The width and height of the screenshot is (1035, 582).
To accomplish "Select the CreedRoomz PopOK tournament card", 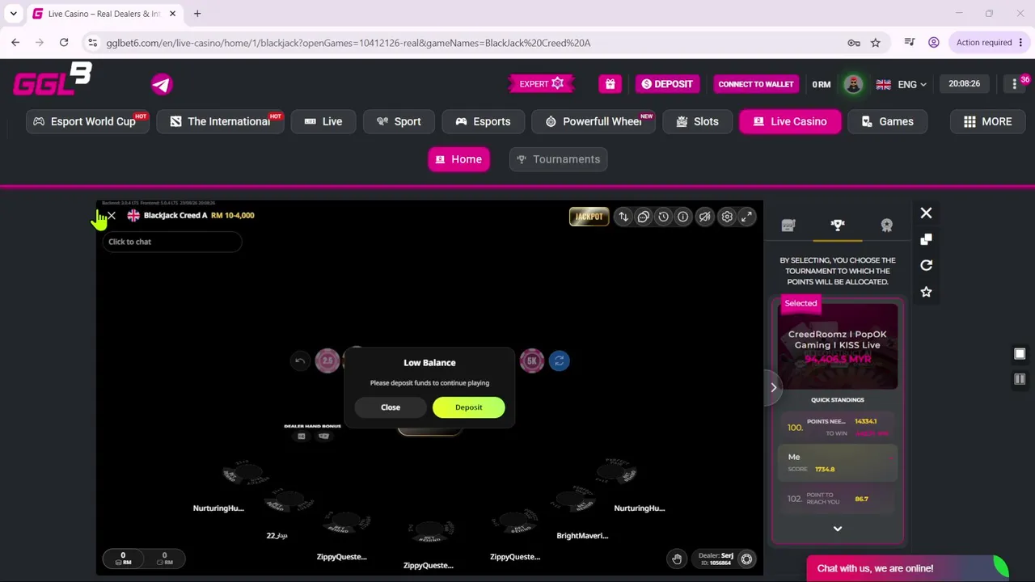I will (x=838, y=346).
